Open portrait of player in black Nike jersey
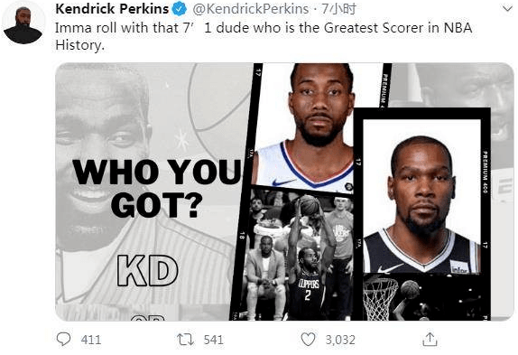The width and height of the screenshot is (518, 355). pos(421,197)
